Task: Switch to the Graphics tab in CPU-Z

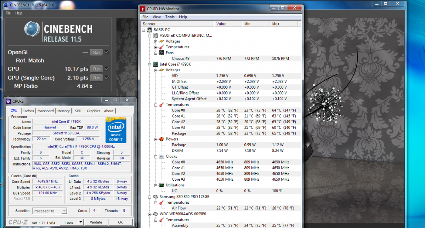Action: [93, 111]
